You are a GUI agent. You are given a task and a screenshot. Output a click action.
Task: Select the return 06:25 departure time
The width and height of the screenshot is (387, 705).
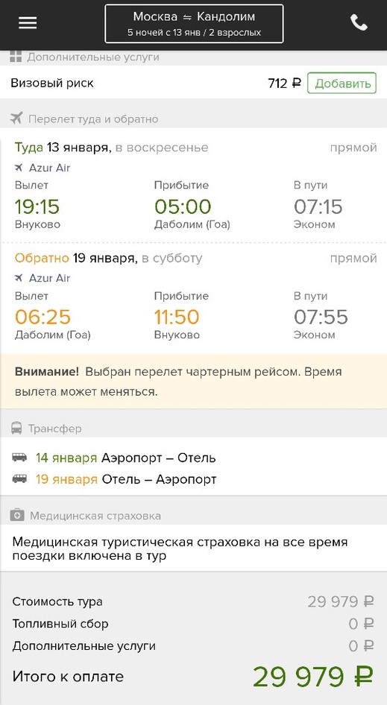coord(43,317)
